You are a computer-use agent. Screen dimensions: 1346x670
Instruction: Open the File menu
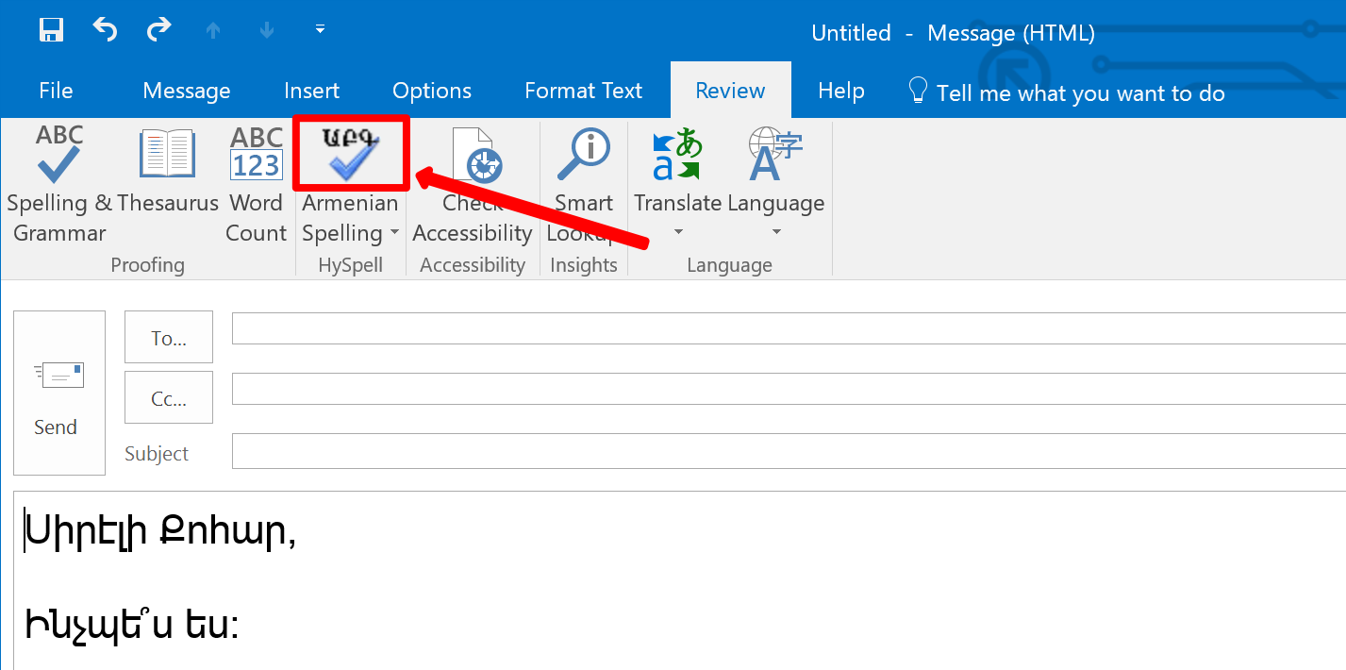(x=56, y=91)
